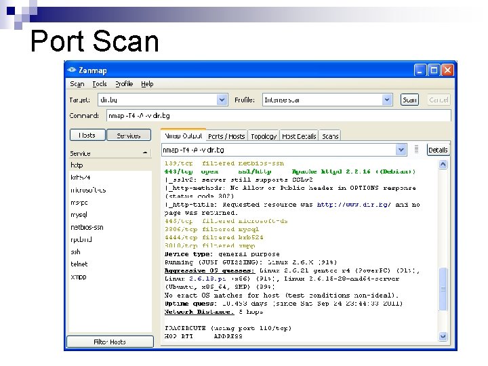Open the Scan menu
Image resolution: width=488 pixels, height=366 pixels.
(77, 84)
